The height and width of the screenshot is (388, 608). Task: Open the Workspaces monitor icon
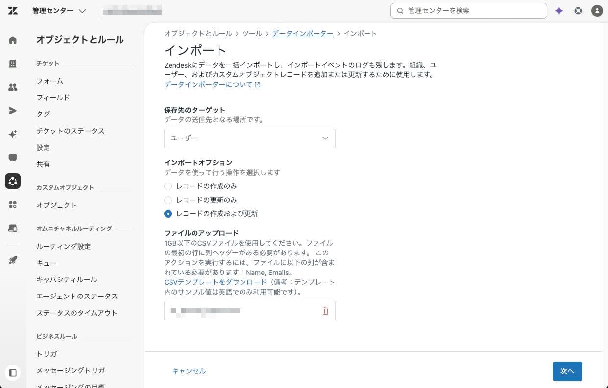click(13, 158)
